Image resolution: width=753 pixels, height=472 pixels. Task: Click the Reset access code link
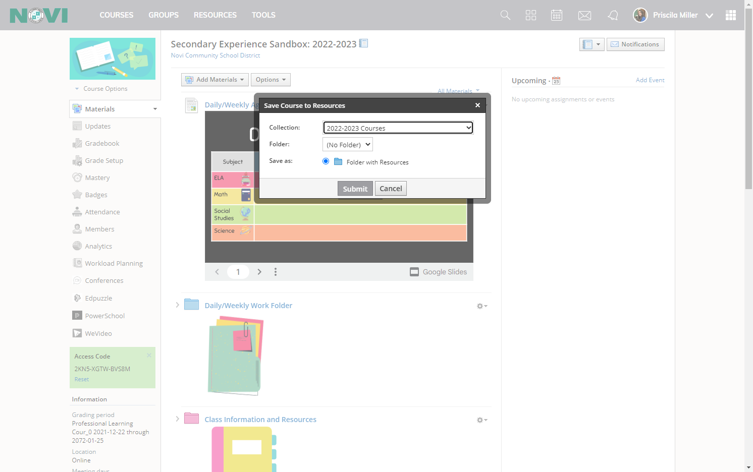point(82,379)
